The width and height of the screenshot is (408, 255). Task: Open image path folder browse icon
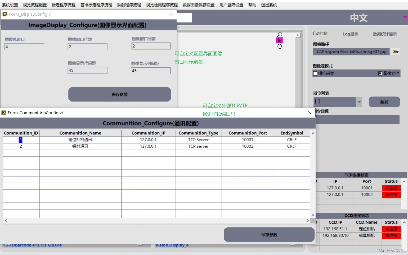(396, 52)
